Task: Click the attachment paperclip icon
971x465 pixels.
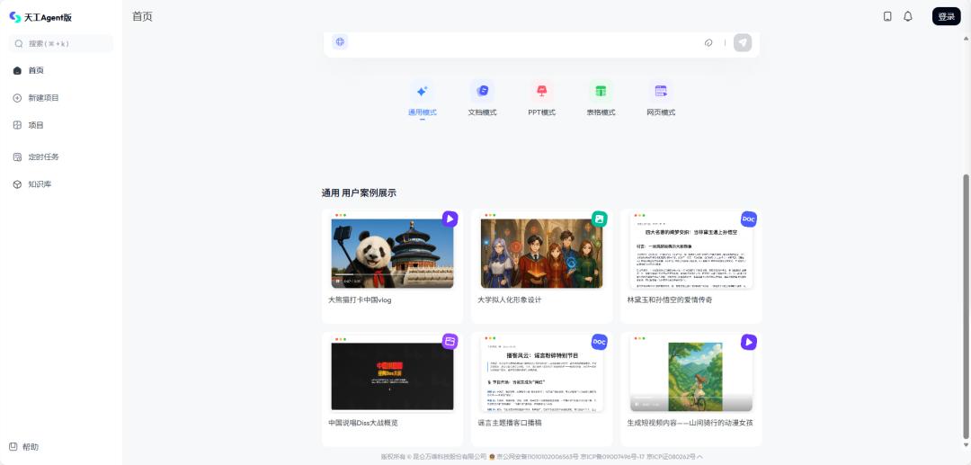Action: (708, 42)
